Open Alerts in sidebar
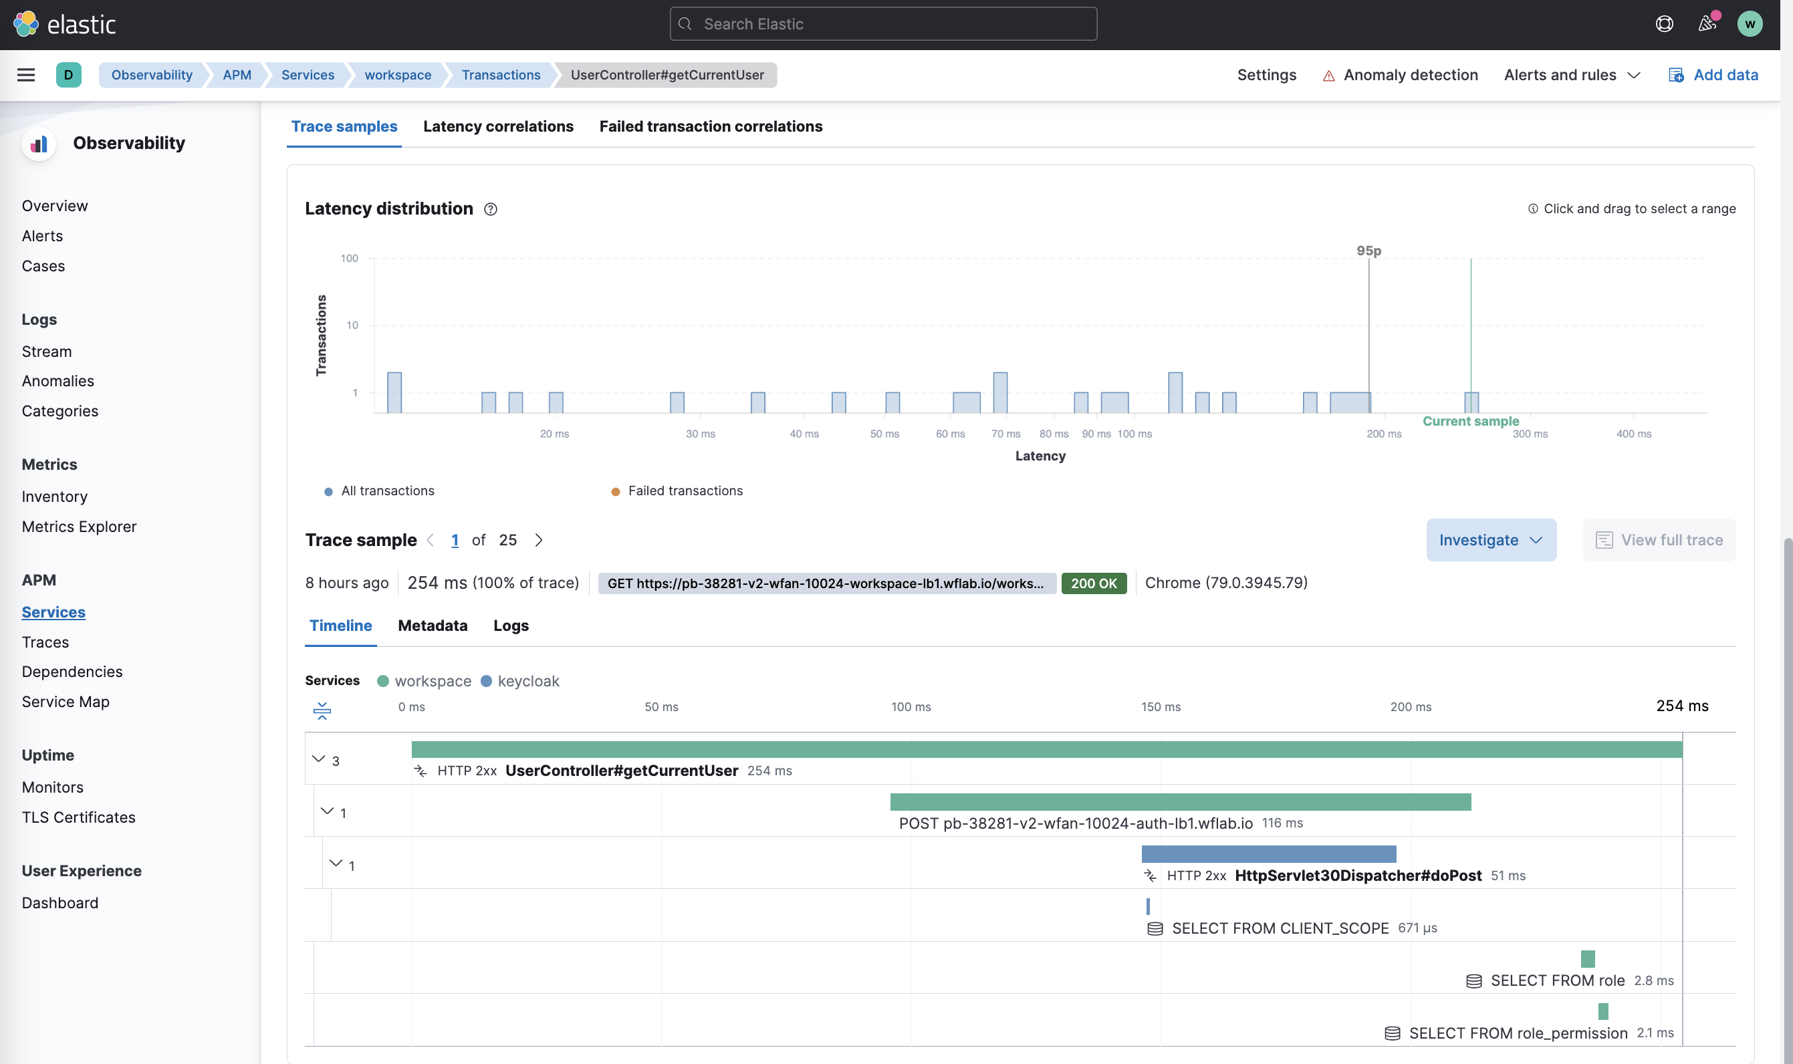The image size is (1793, 1064). tap(42, 236)
